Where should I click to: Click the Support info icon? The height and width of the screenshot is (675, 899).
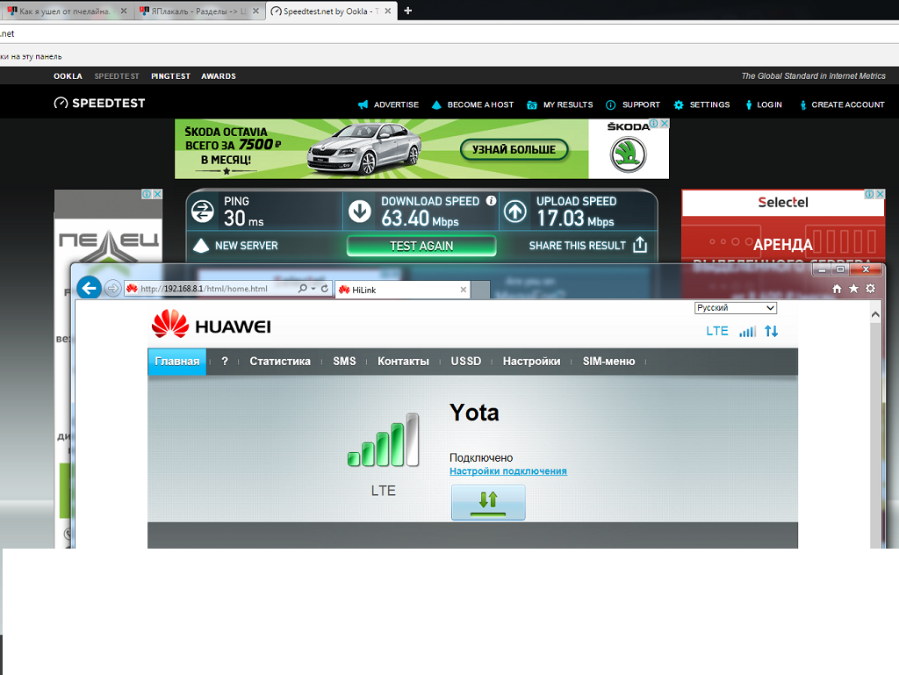click(x=611, y=104)
